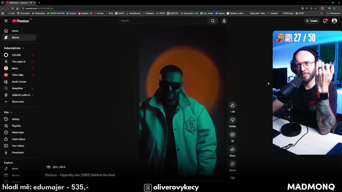Open Downloads in the sidebar
This screenshot has height=192, width=342.
(19, 153)
